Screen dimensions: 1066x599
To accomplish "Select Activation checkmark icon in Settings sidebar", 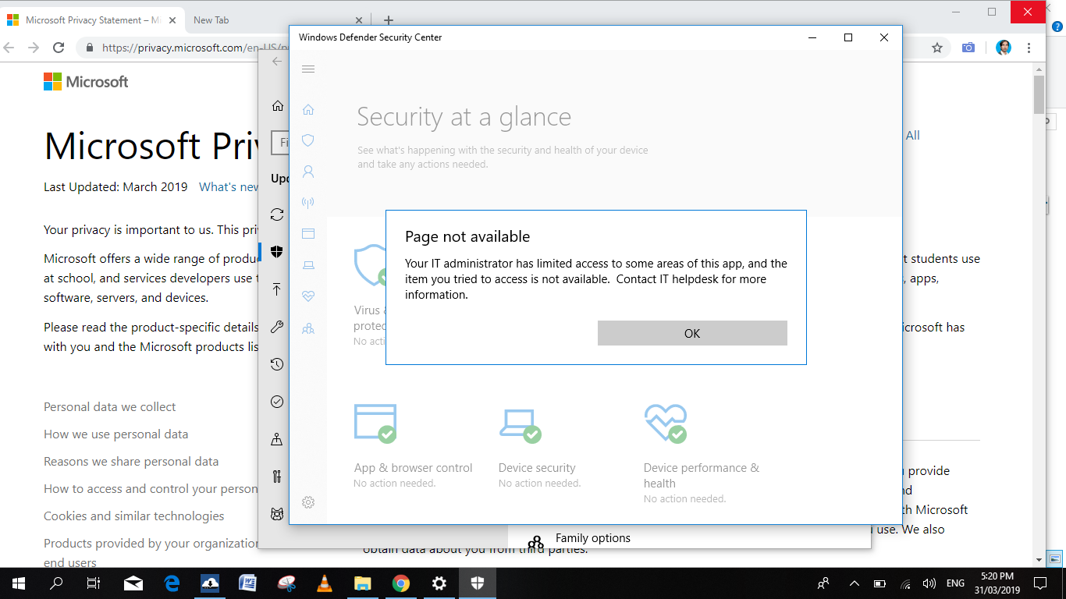I will tap(277, 402).
